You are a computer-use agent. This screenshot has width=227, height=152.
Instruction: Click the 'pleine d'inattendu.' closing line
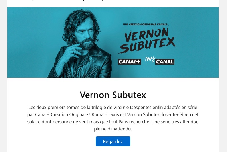pos(113,129)
